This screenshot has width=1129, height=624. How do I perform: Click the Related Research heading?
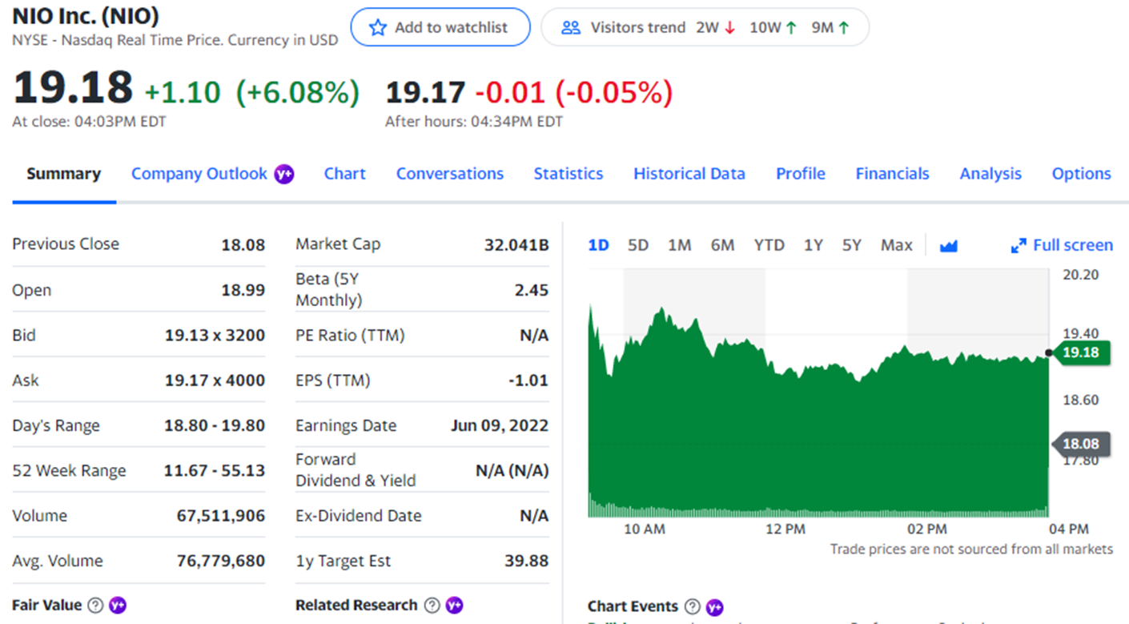356,605
